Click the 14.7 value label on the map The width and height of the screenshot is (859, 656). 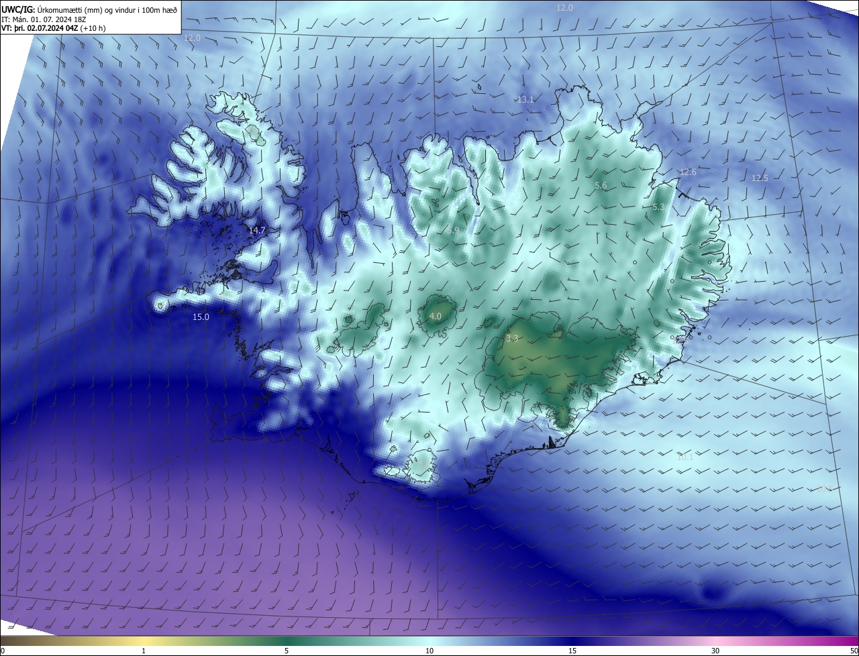click(x=257, y=230)
